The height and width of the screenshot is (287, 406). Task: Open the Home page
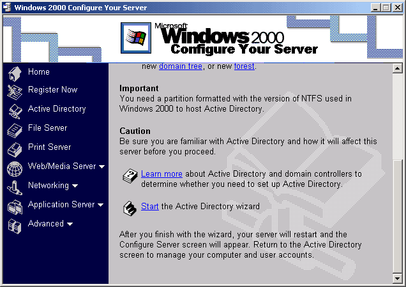point(39,71)
